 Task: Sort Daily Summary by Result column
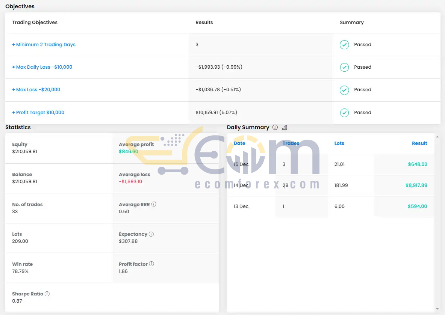pos(419,143)
